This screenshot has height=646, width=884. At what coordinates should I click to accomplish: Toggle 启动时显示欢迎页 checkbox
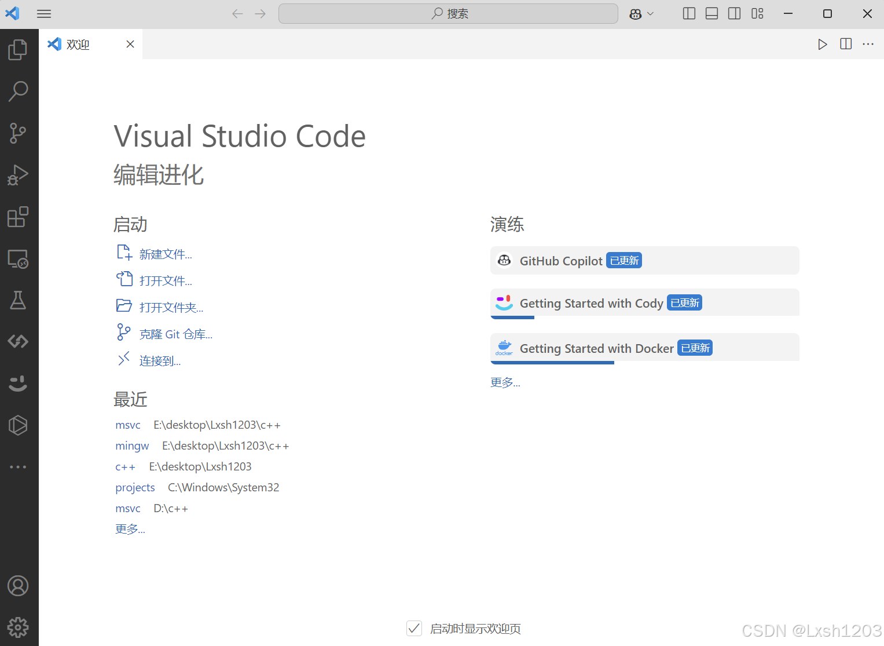415,629
